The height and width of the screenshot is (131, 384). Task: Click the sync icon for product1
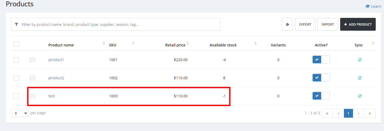point(360,60)
